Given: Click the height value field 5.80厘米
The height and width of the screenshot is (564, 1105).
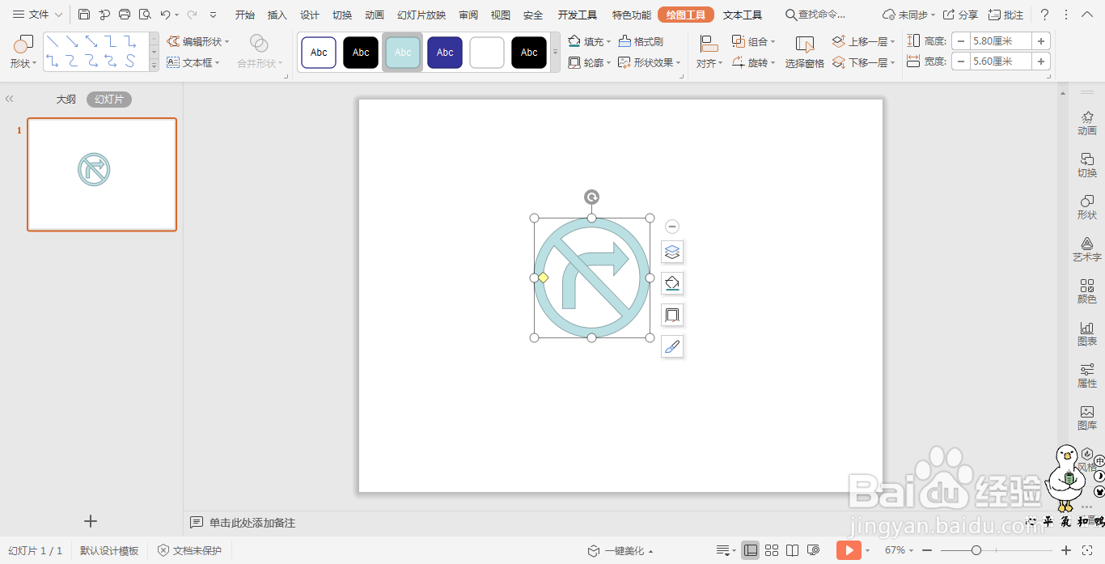Looking at the screenshot, I should click(1001, 41).
